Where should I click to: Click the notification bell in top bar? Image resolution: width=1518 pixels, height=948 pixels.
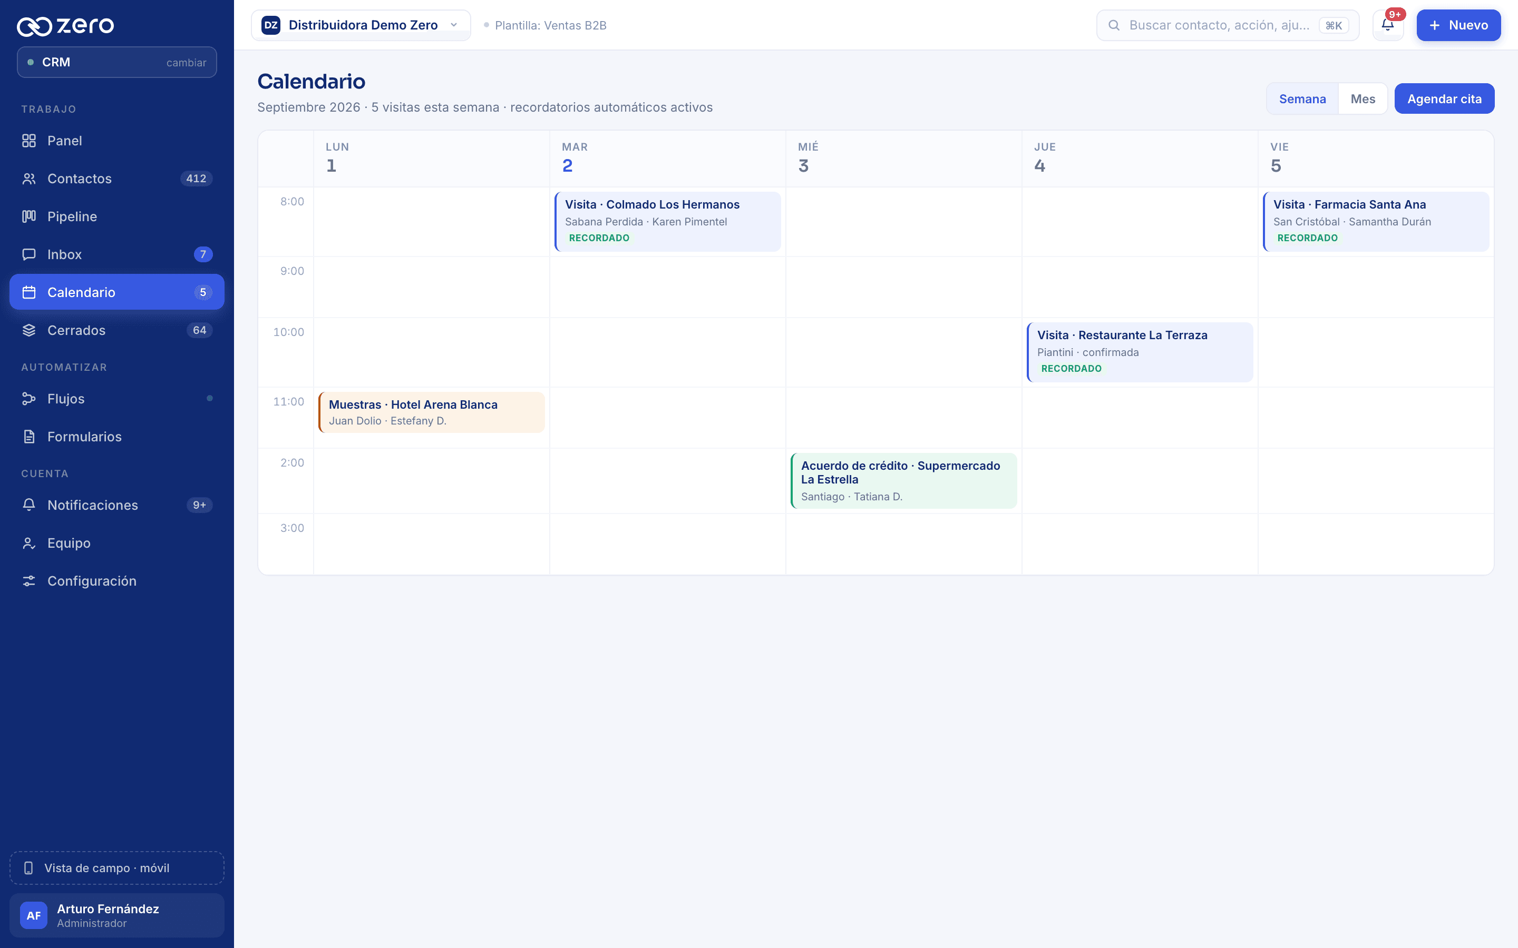point(1387,25)
